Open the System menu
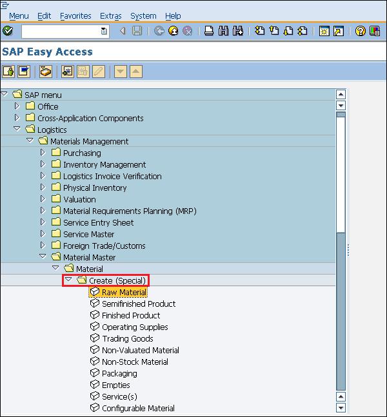The width and height of the screenshot is (387, 417). pyautogui.click(x=143, y=16)
